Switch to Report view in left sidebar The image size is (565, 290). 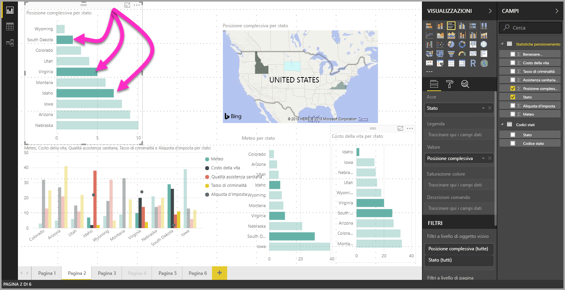pyautogui.click(x=10, y=11)
